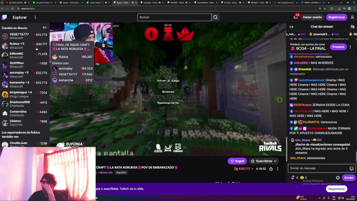
Task: Open the prediction card options menu
Action: tap(350, 47)
